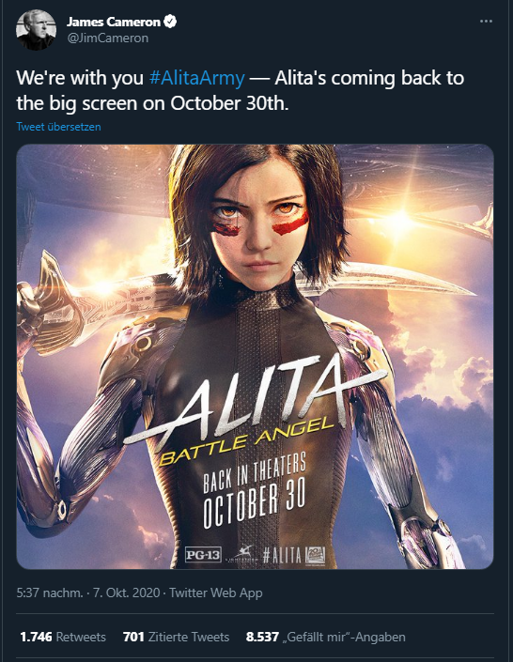Click 'Back in Theaters October 30' text
Image resolution: width=513 pixels, height=662 pixels.
[255, 490]
